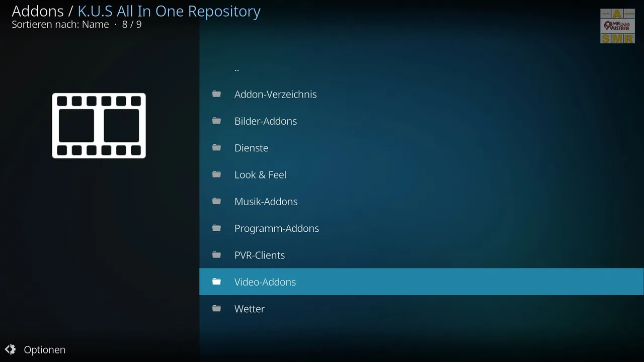
Task: Click the SMR Austria logo
Action: tap(617, 26)
